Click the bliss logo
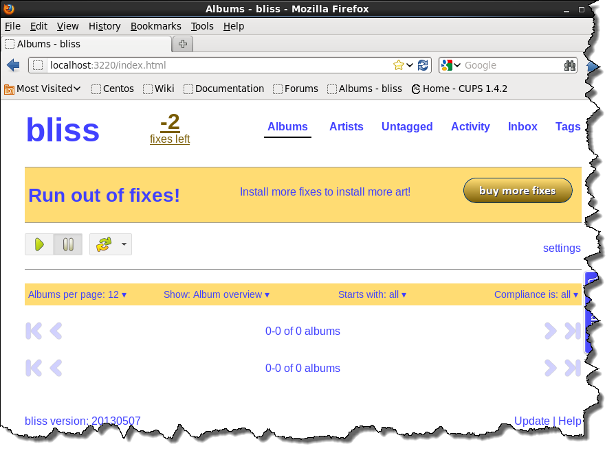616x455 pixels. tap(63, 130)
